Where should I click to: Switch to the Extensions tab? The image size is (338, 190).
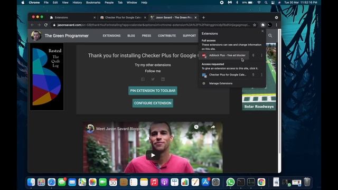coord(72,17)
